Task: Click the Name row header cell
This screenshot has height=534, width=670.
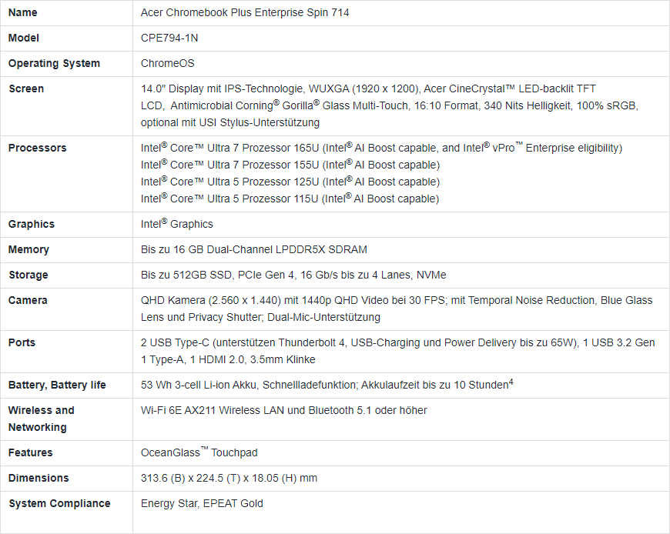Action: pyautogui.click(x=66, y=13)
